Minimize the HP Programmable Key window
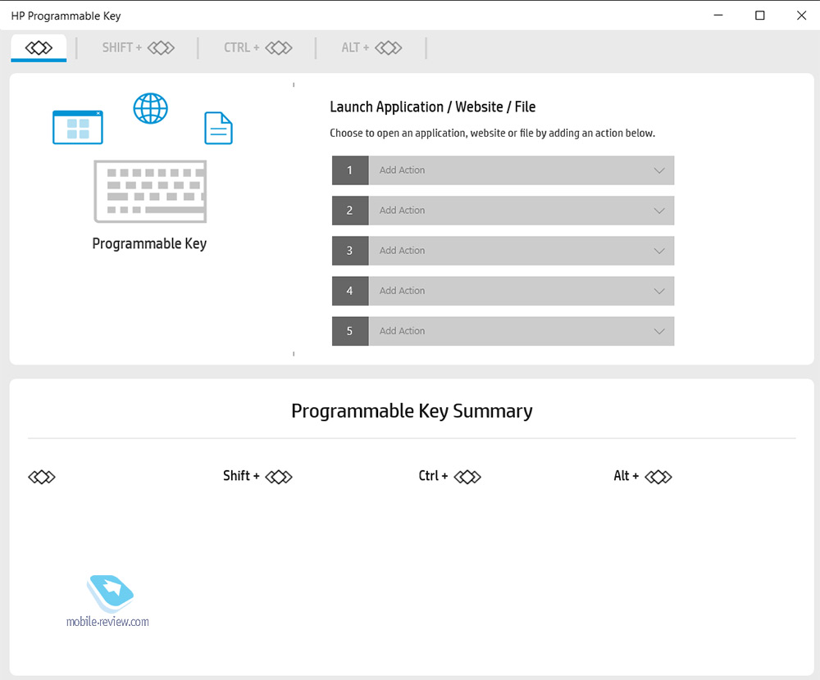The width and height of the screenshot is (820, 680). [718, 16]
